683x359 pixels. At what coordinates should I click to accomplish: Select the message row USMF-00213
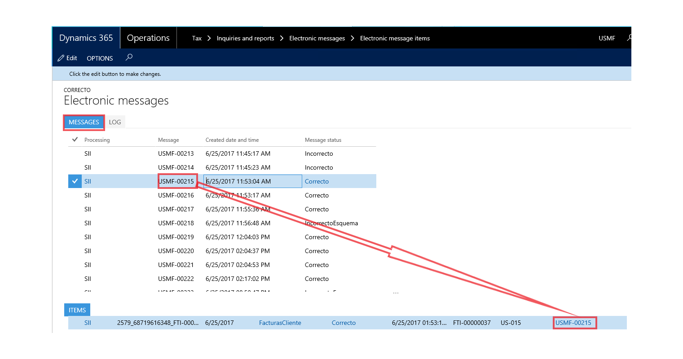(222, 153)
